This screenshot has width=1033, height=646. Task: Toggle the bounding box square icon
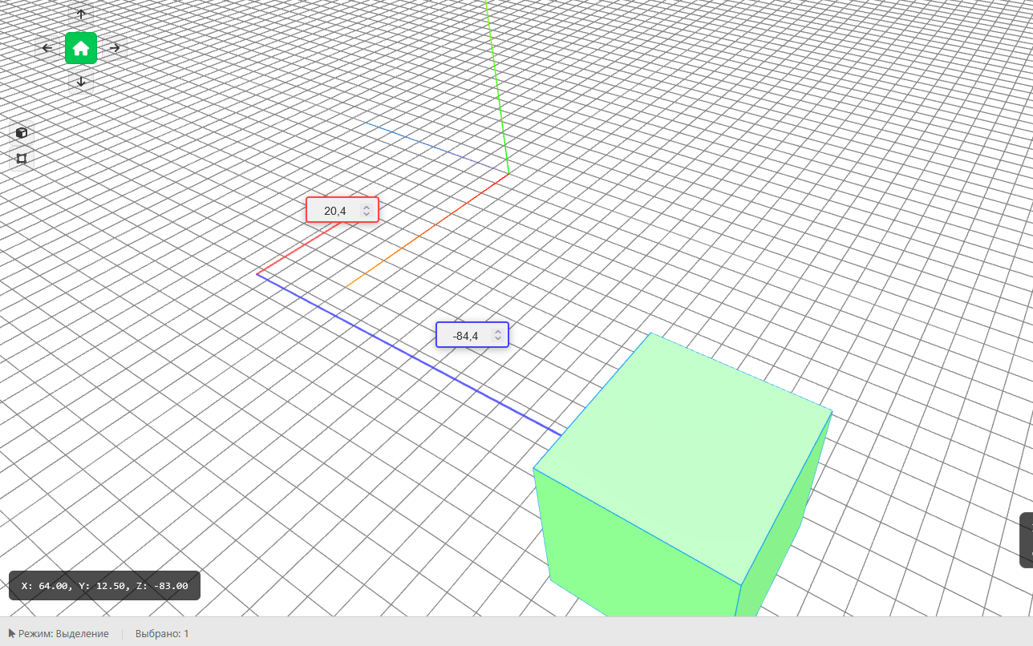point(22,159)
